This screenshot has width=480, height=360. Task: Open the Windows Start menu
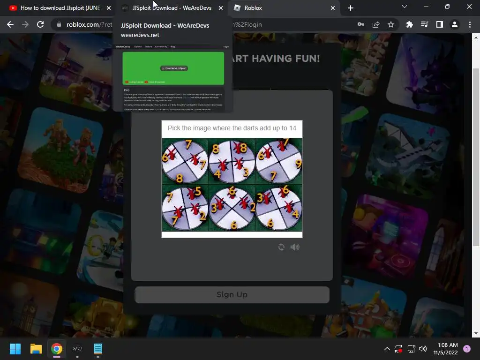click(15, 349)
